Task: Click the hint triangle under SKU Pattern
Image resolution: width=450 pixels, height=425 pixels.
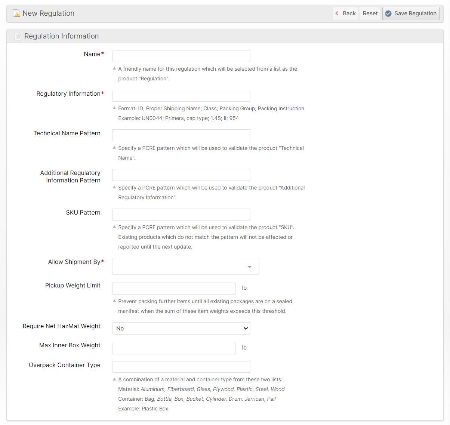Action: (x=114, y=227)
